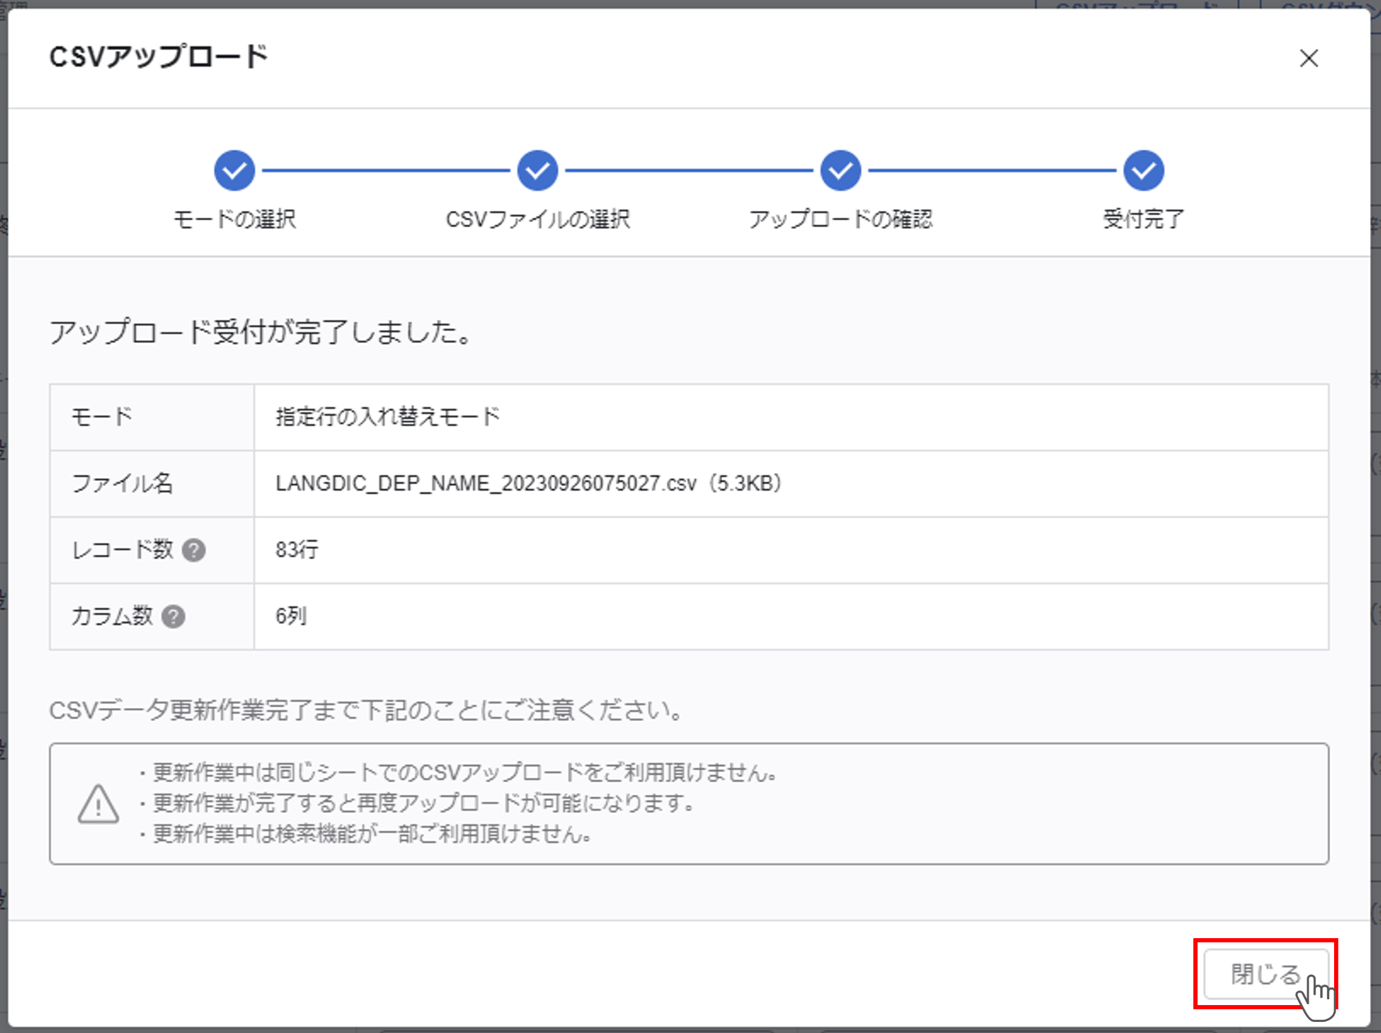Close the CSVアップロード dialog with X
The image size is (1381, 1033).
coord(1309,58)
